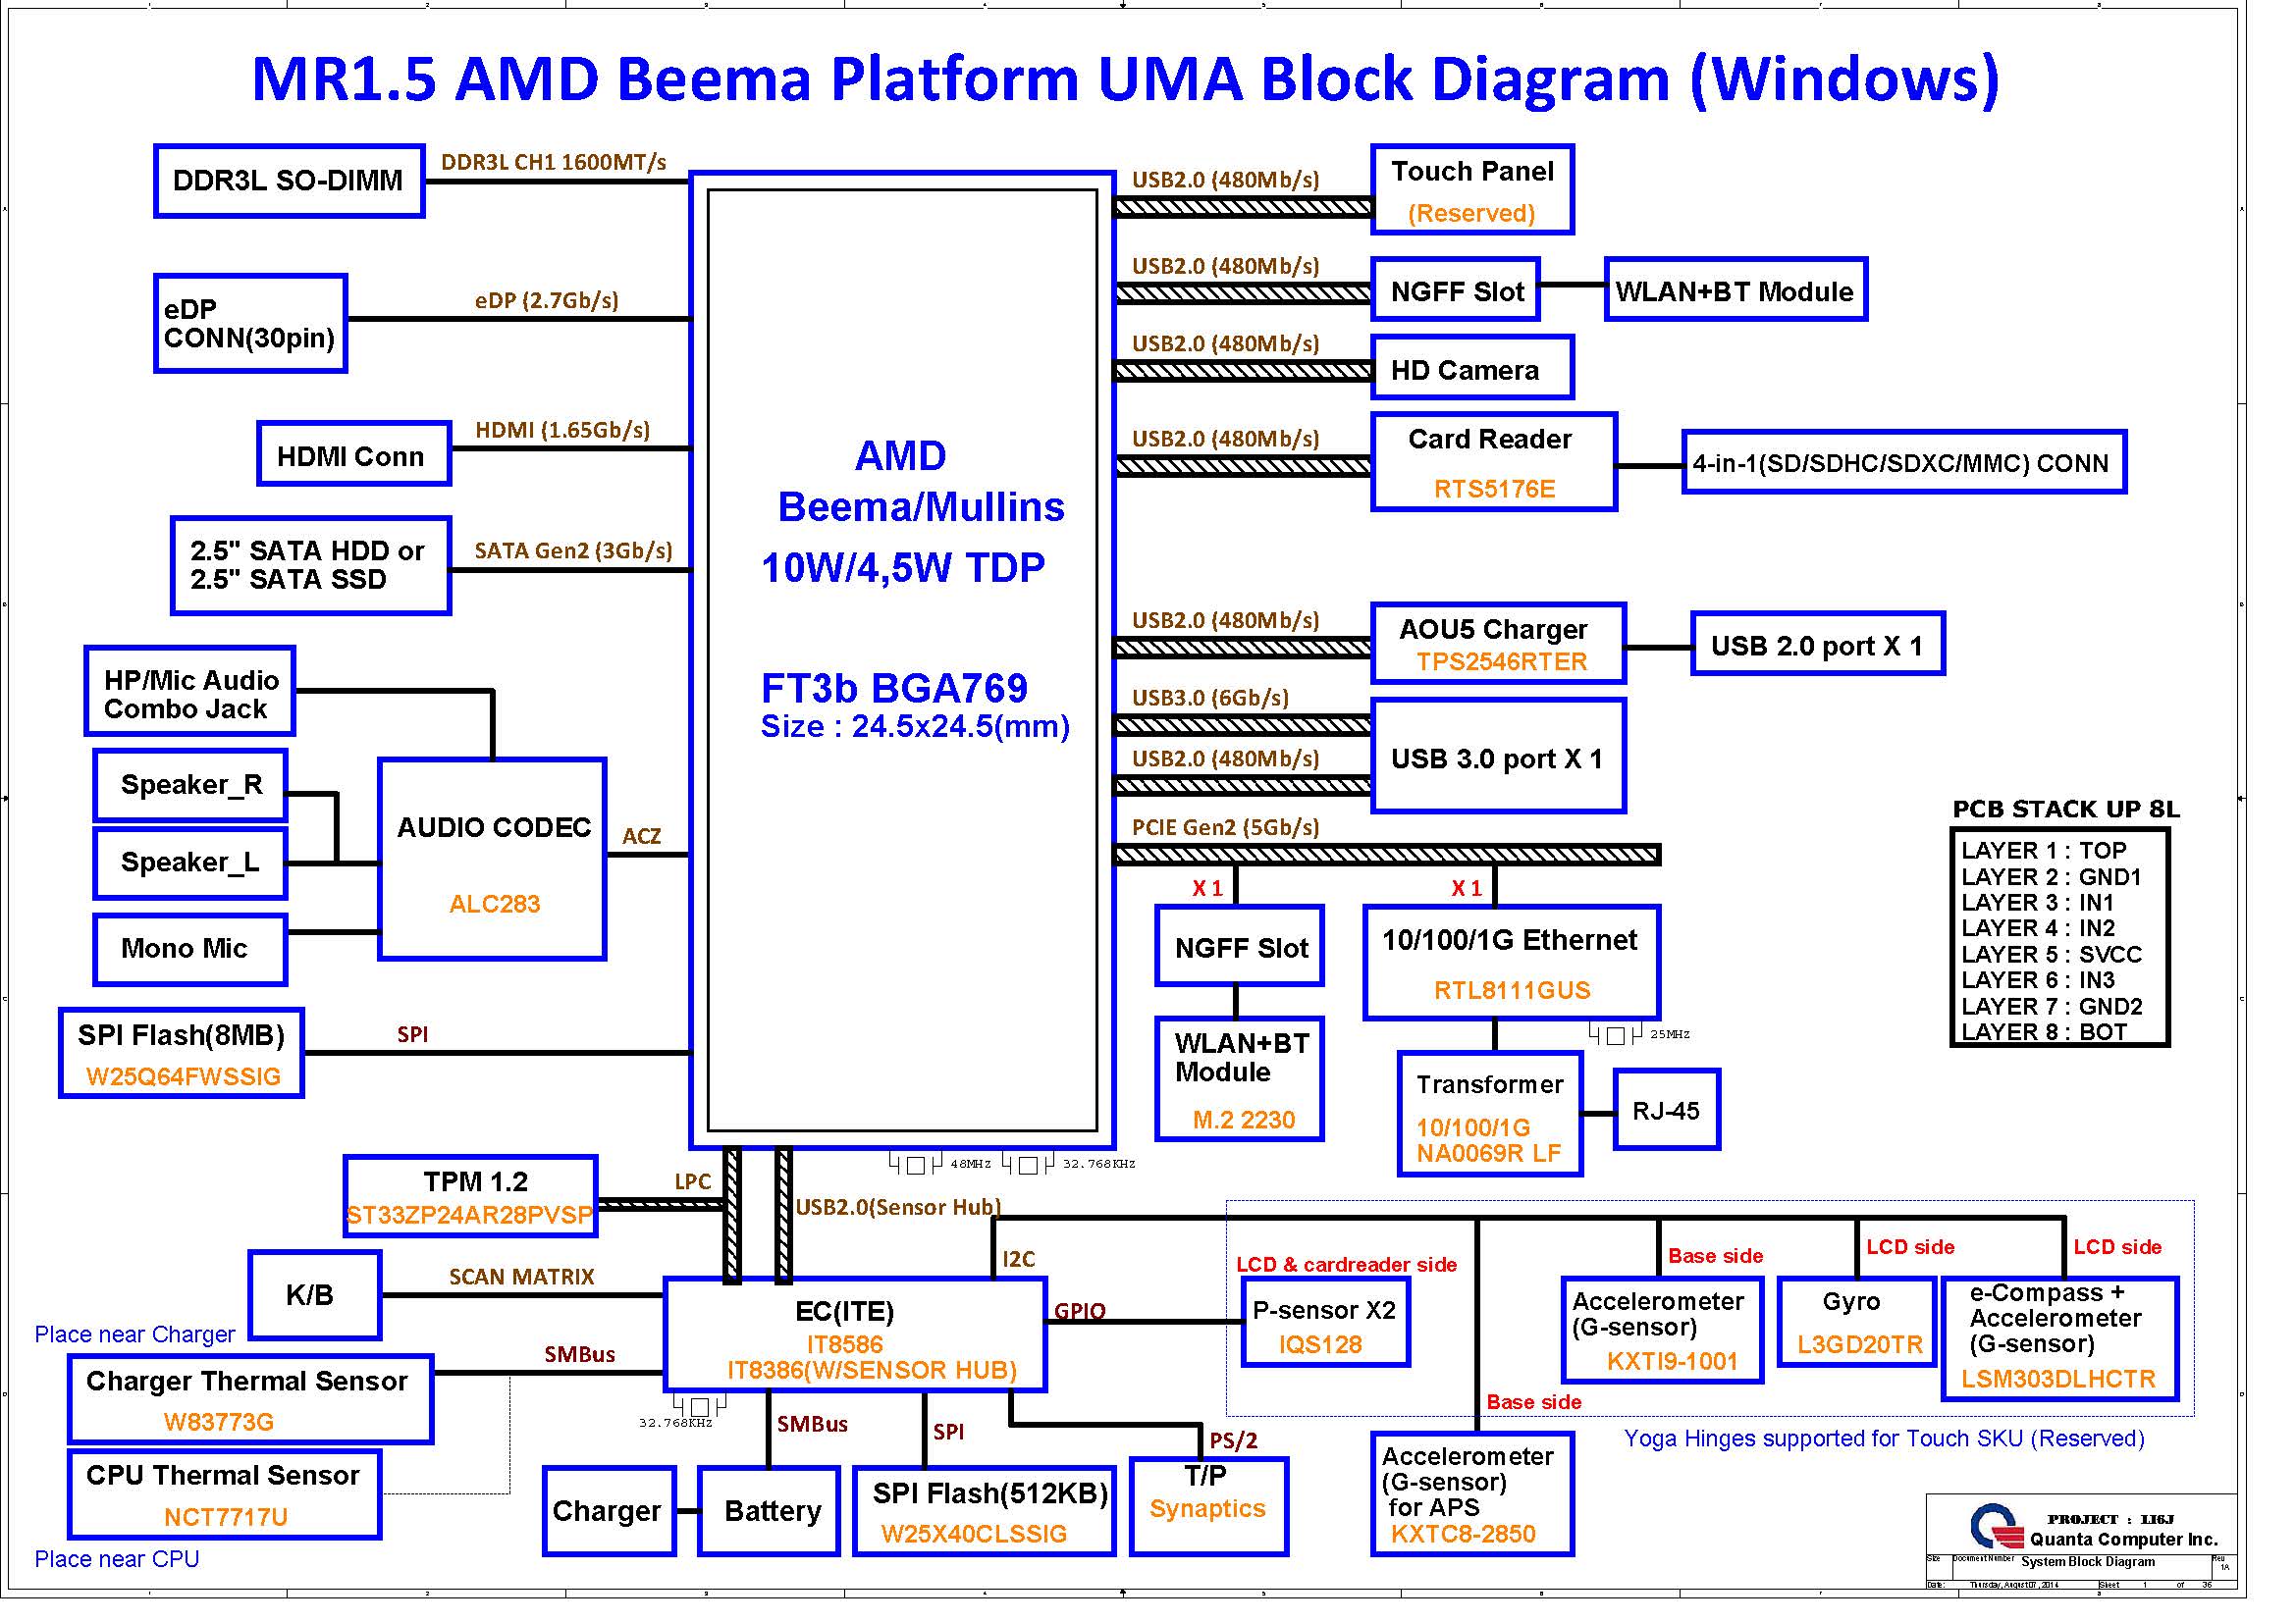Image resolution: width=2296 pixels, height=1622 pixels.
Task: Click the "ALC283" part number
Action: pos(494,905)
